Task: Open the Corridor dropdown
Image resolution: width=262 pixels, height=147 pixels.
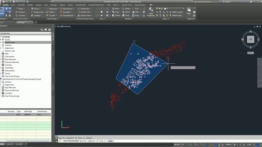Action: (52, 16)
